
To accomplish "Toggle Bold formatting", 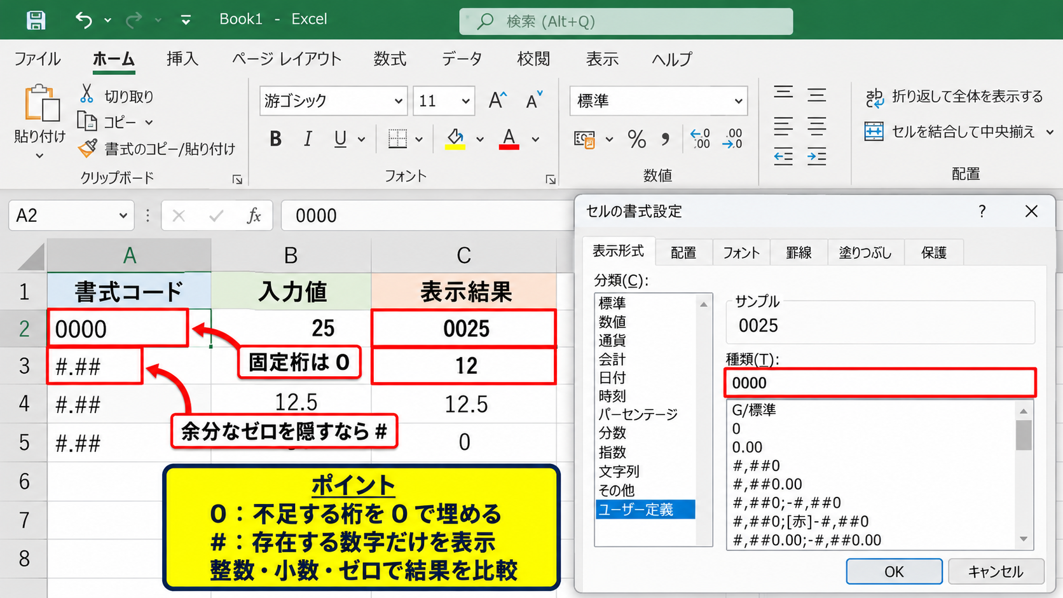I will click(x=275, y=139).
